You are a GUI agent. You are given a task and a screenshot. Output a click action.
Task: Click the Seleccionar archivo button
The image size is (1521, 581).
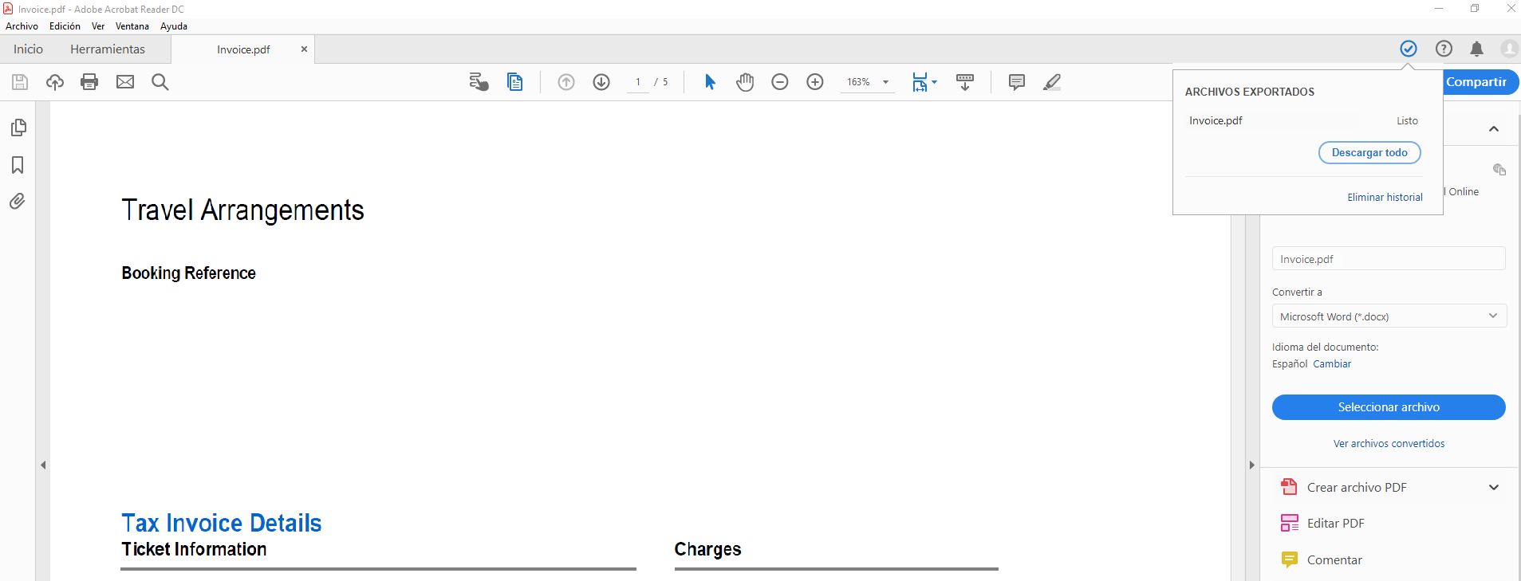(x=1389, y=407)
